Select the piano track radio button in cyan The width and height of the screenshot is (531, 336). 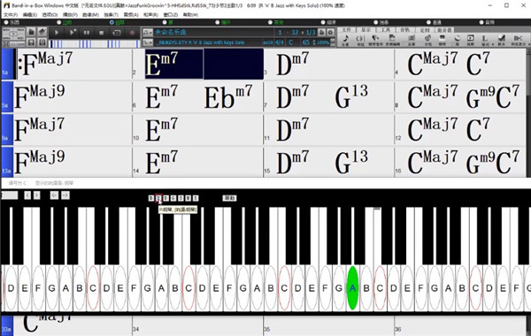click(x=112, y=22)
